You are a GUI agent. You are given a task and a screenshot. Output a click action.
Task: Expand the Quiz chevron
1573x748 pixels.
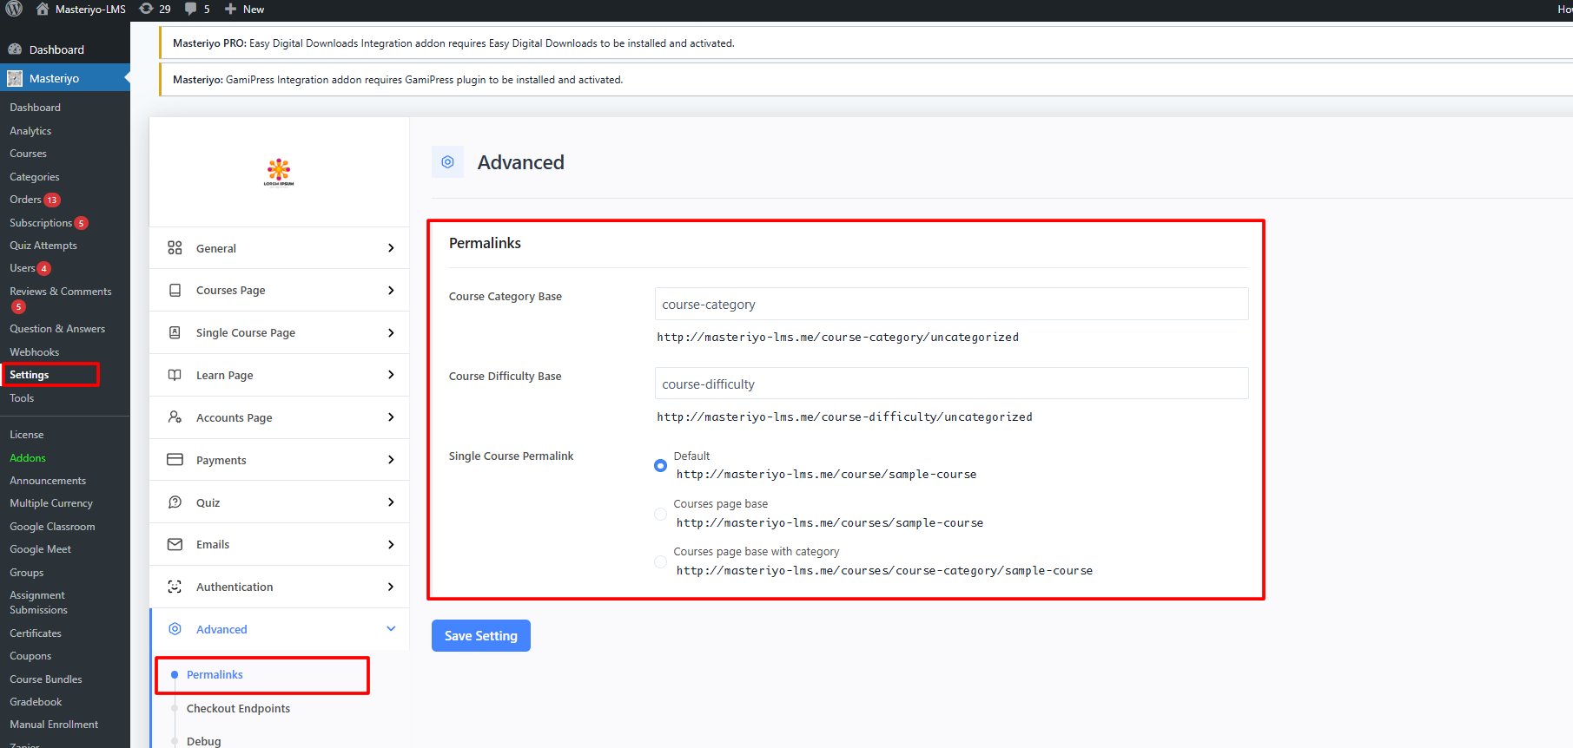tap(391, 502)
